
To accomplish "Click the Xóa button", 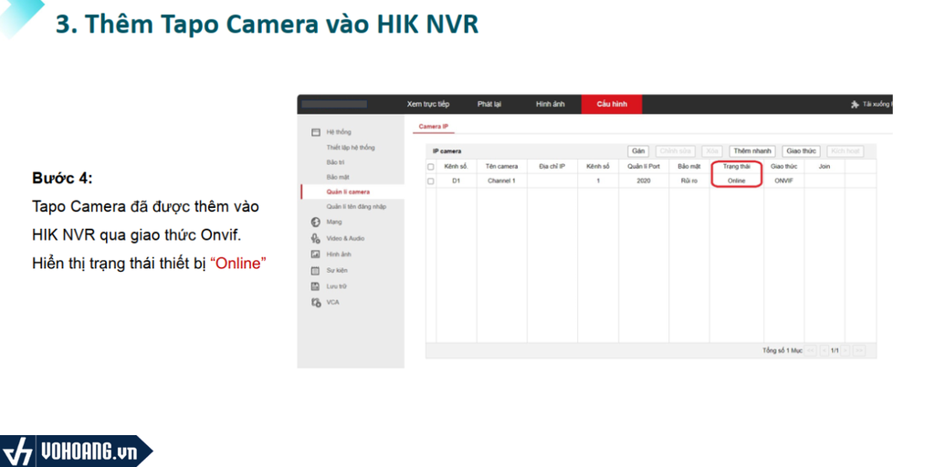I will pos(711,151).
